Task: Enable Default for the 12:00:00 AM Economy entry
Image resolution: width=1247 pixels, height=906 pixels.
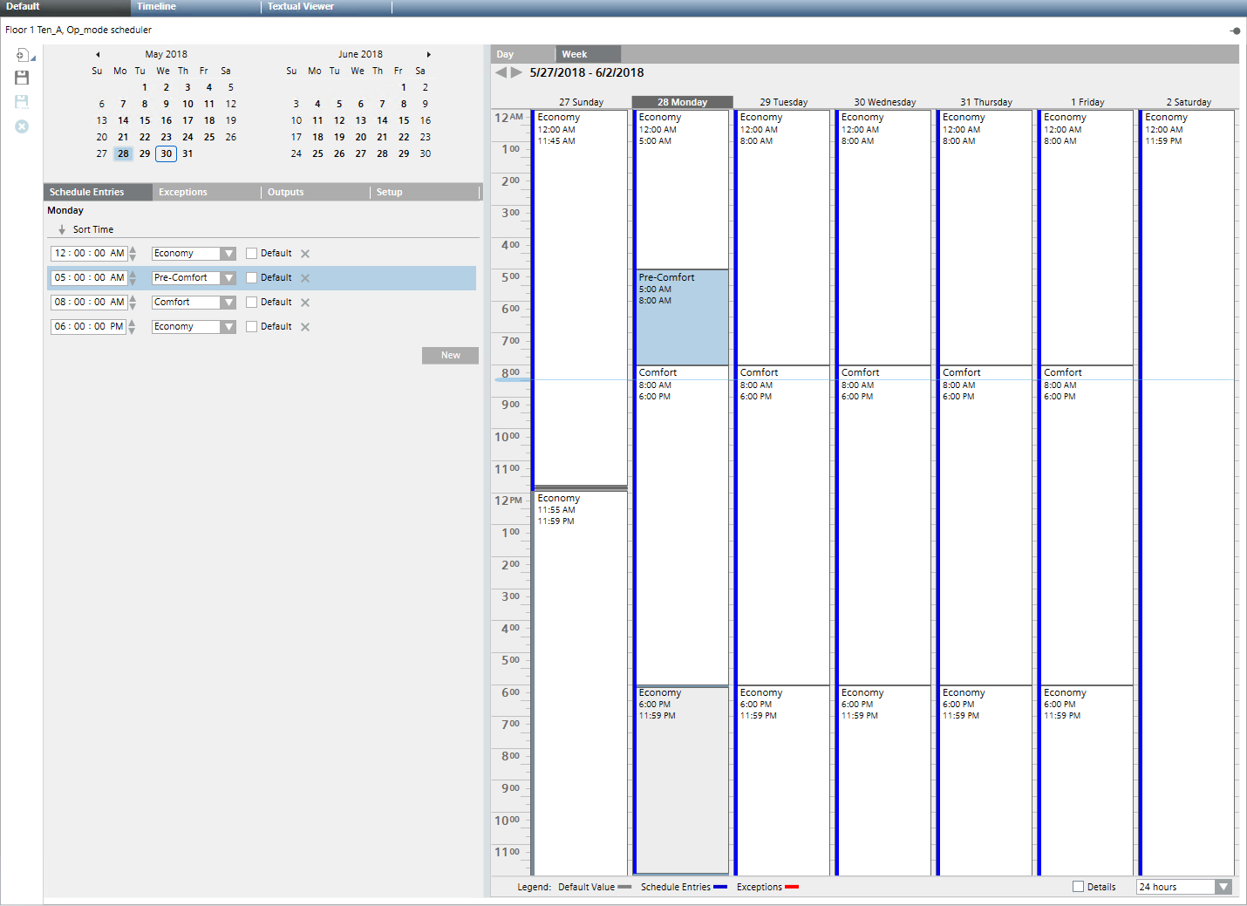Action: click(251, 253)
